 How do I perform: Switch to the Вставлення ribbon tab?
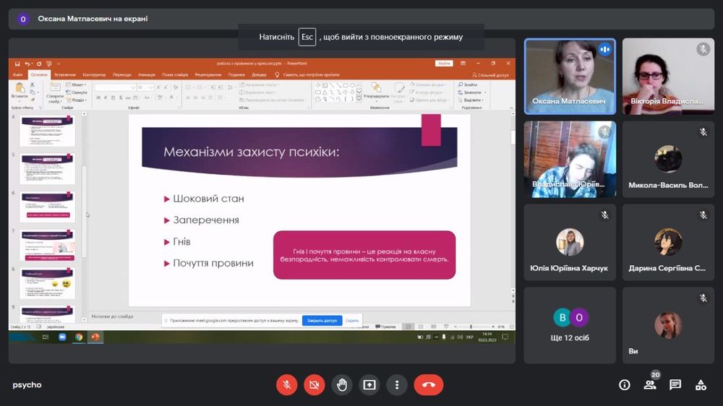click(x=65, y=74)
